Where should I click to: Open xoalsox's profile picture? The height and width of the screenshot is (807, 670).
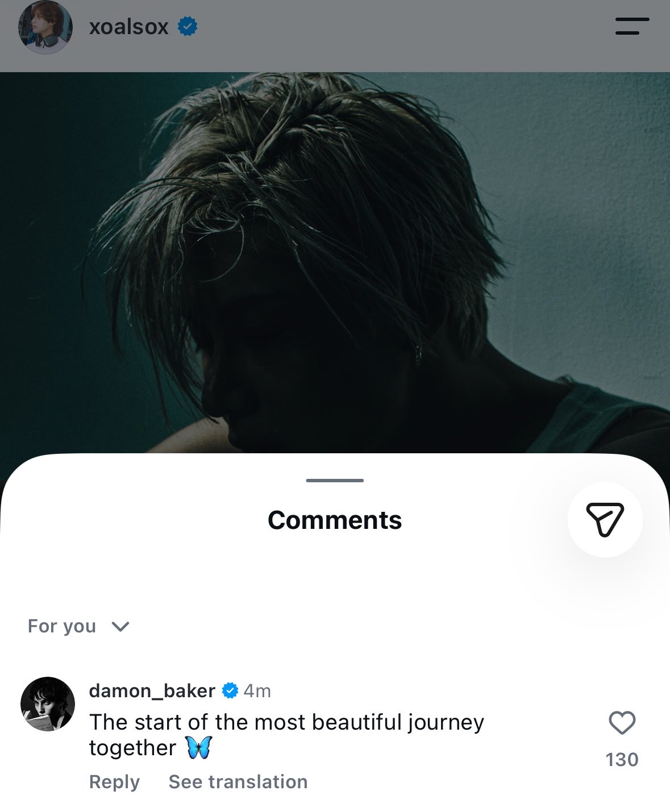46,27
